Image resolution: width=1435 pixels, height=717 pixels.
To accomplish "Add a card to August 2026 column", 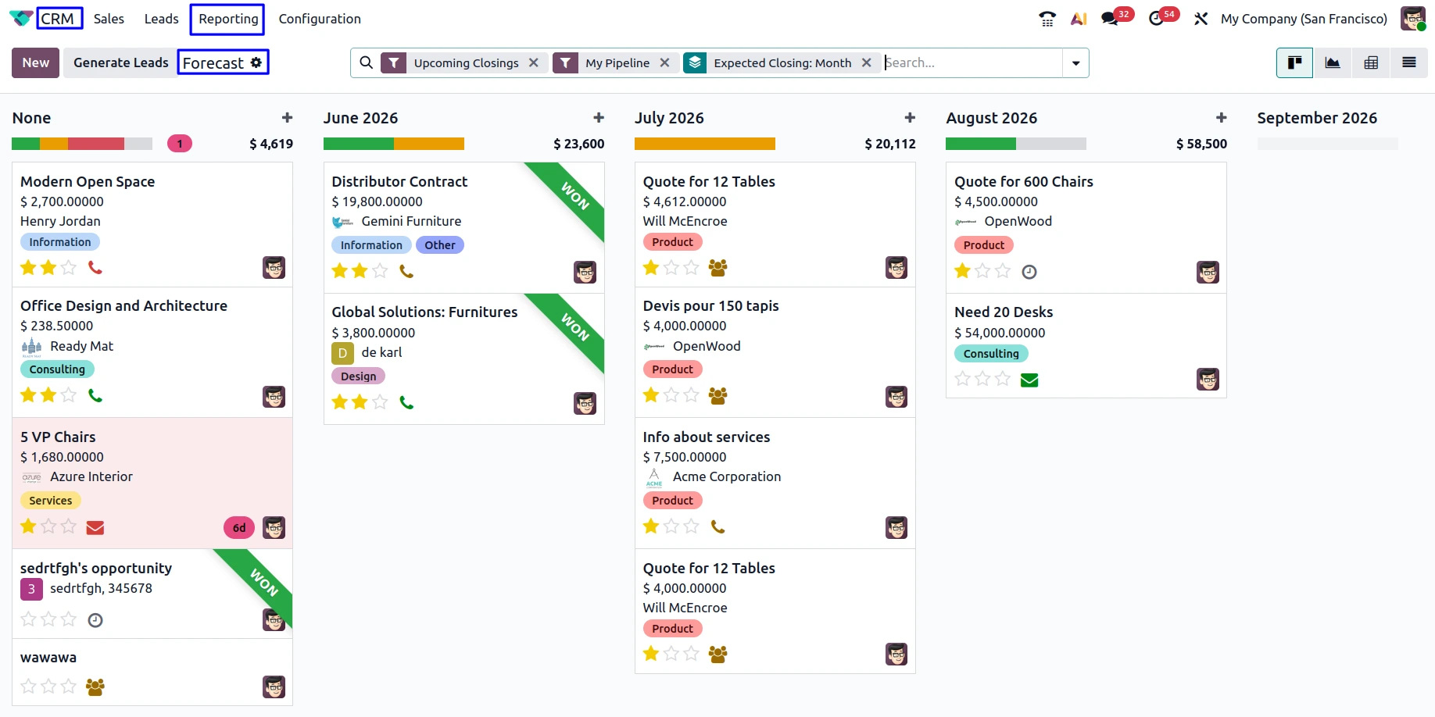I will tap(1221, 118).
